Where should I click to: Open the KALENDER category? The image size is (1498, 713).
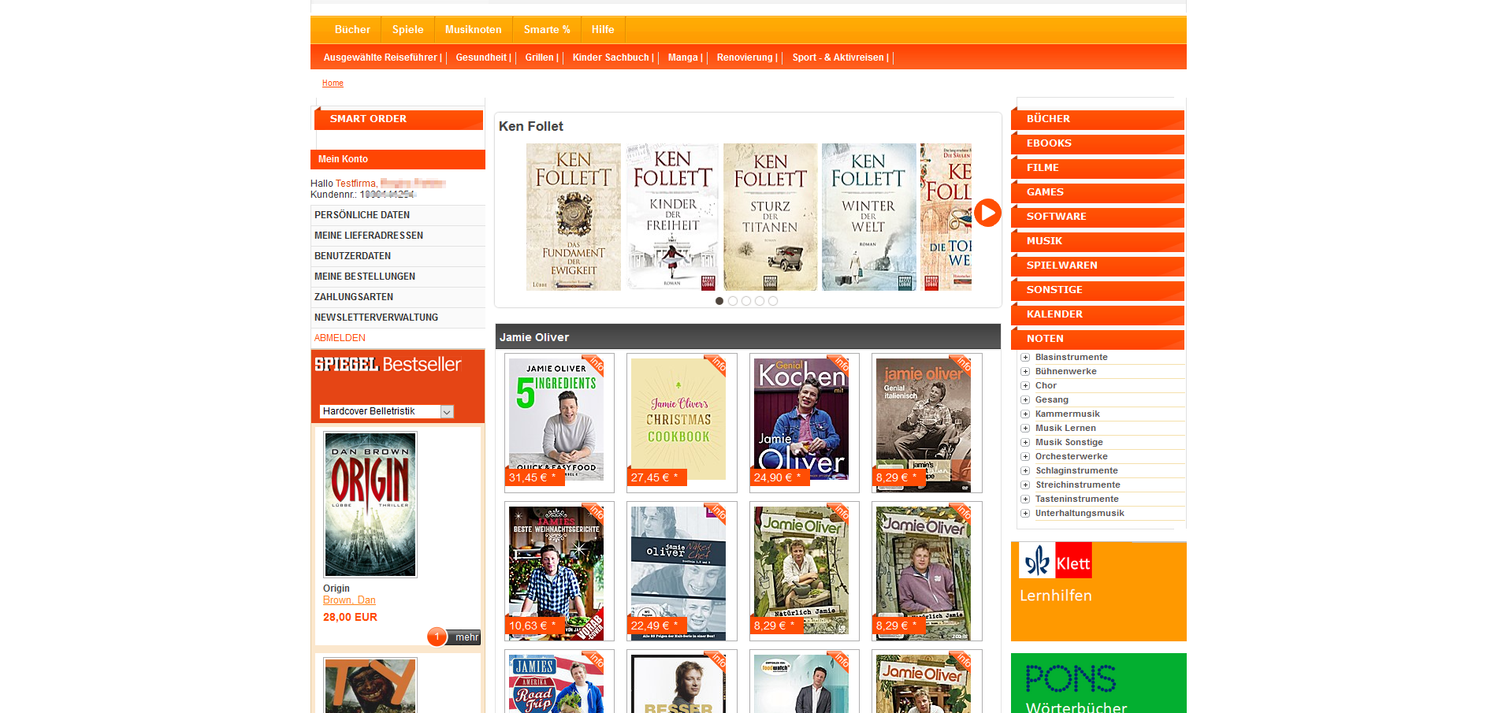pyautogui.click(x=1098, y=314)
